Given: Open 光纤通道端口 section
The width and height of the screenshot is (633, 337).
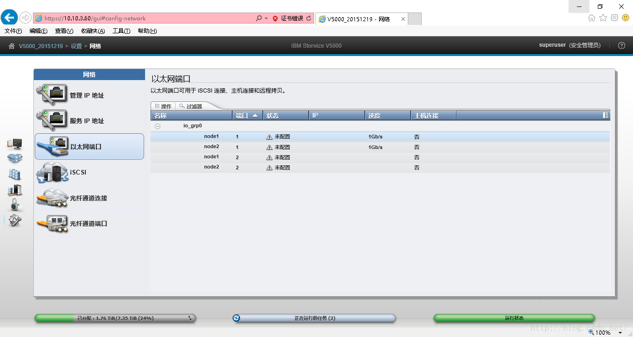Looking at the screenshot, I should (x=89, y=224).
